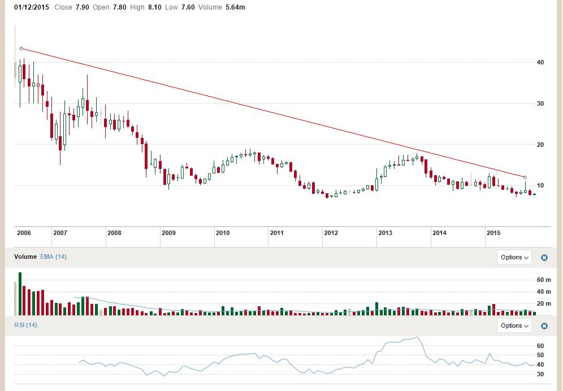Jump to 2012 on the time axis
The width and height of the screenshot is (563, 391).
point(331,233)
